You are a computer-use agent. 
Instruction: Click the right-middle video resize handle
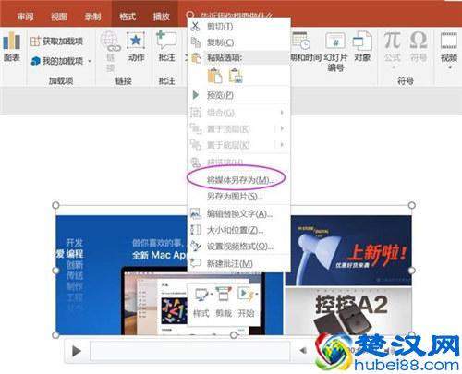click(412, 271)
